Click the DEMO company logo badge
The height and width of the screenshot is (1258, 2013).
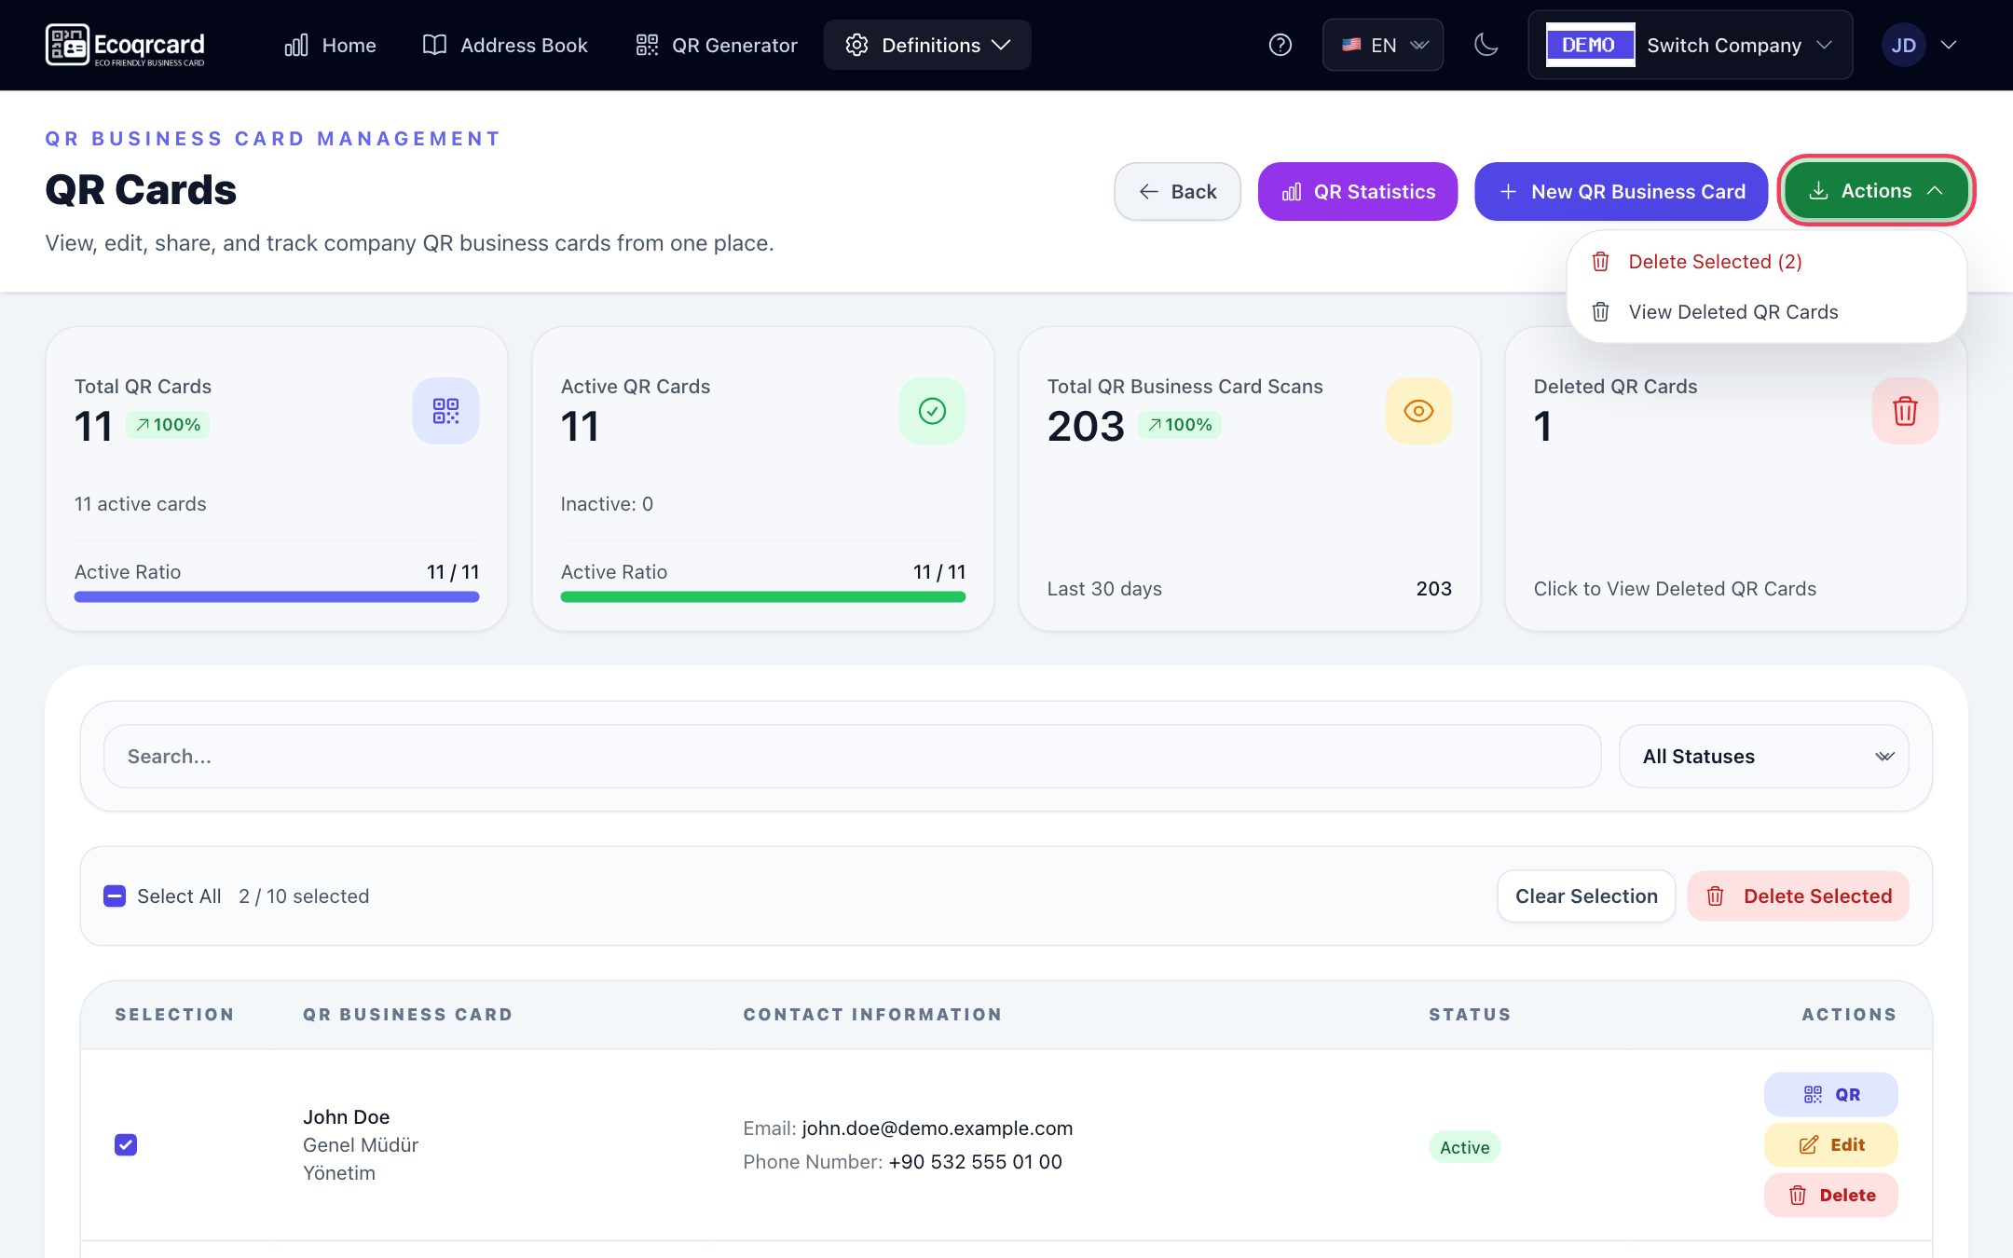click(x=1590, y=45)
